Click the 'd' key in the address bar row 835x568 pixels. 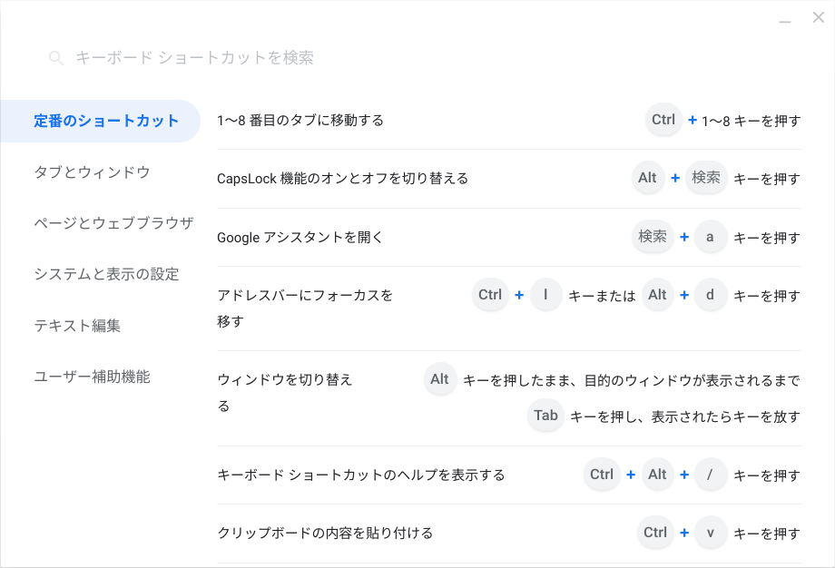pyautogui.click(x=711, y=295)
